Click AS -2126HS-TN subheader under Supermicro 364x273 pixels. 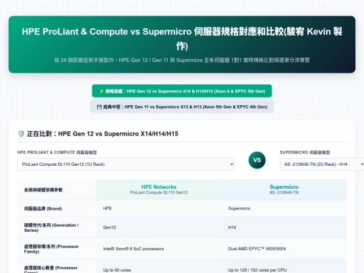tap(284, 192)
